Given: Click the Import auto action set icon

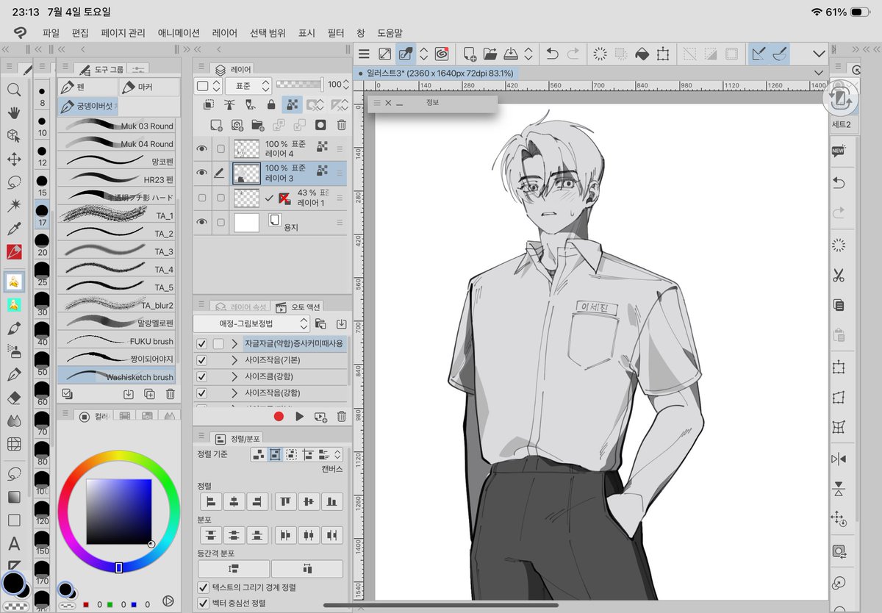Looking at the screenshot, I should point(341,323).
